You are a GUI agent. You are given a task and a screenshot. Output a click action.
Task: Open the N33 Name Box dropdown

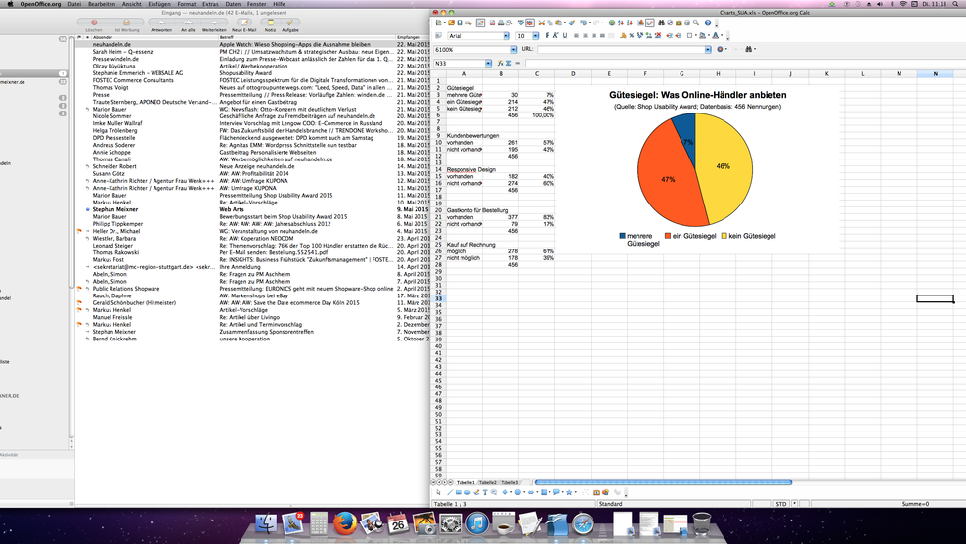pyautogui.click(x=488, y=63)
